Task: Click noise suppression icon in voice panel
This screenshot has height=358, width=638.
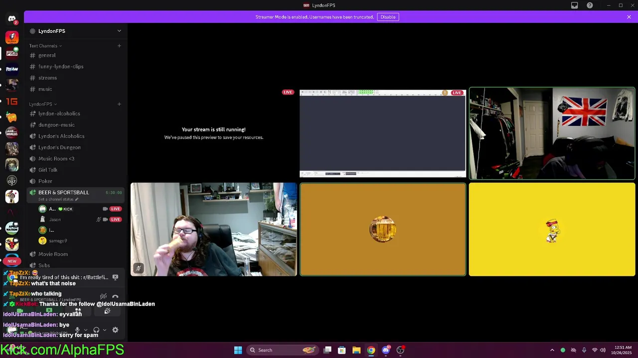Action: [103, 297]
